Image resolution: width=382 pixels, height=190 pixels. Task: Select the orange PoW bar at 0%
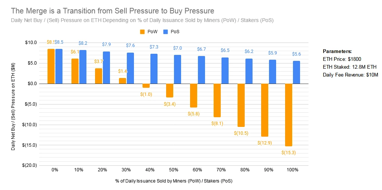[x=51, y=66]
